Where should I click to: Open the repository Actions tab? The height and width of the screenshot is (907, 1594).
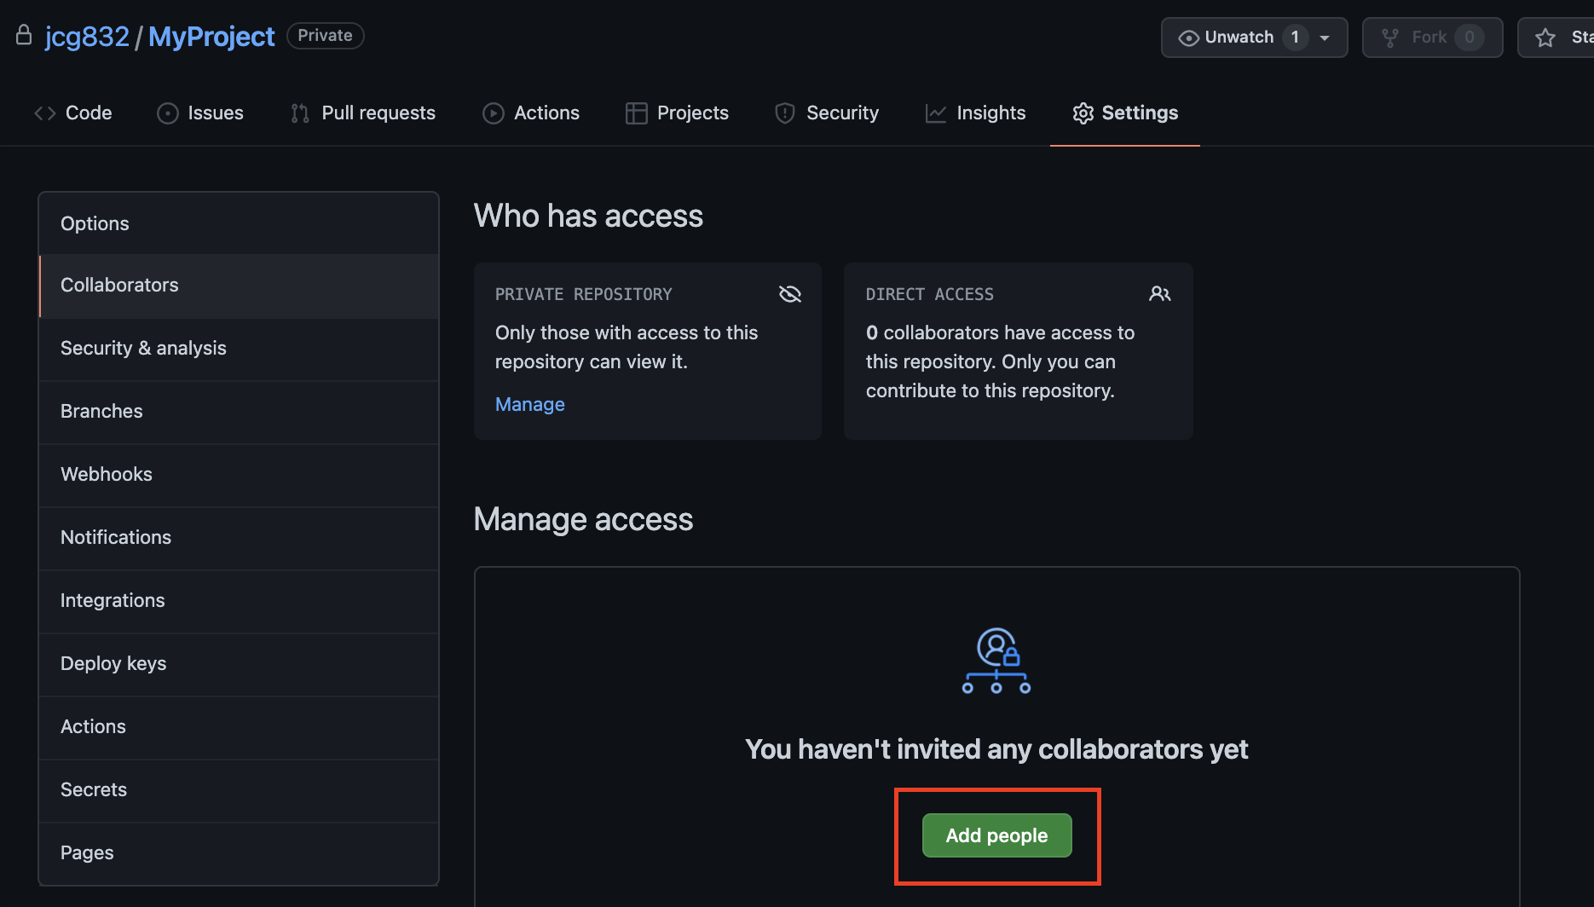coord(531,113)
